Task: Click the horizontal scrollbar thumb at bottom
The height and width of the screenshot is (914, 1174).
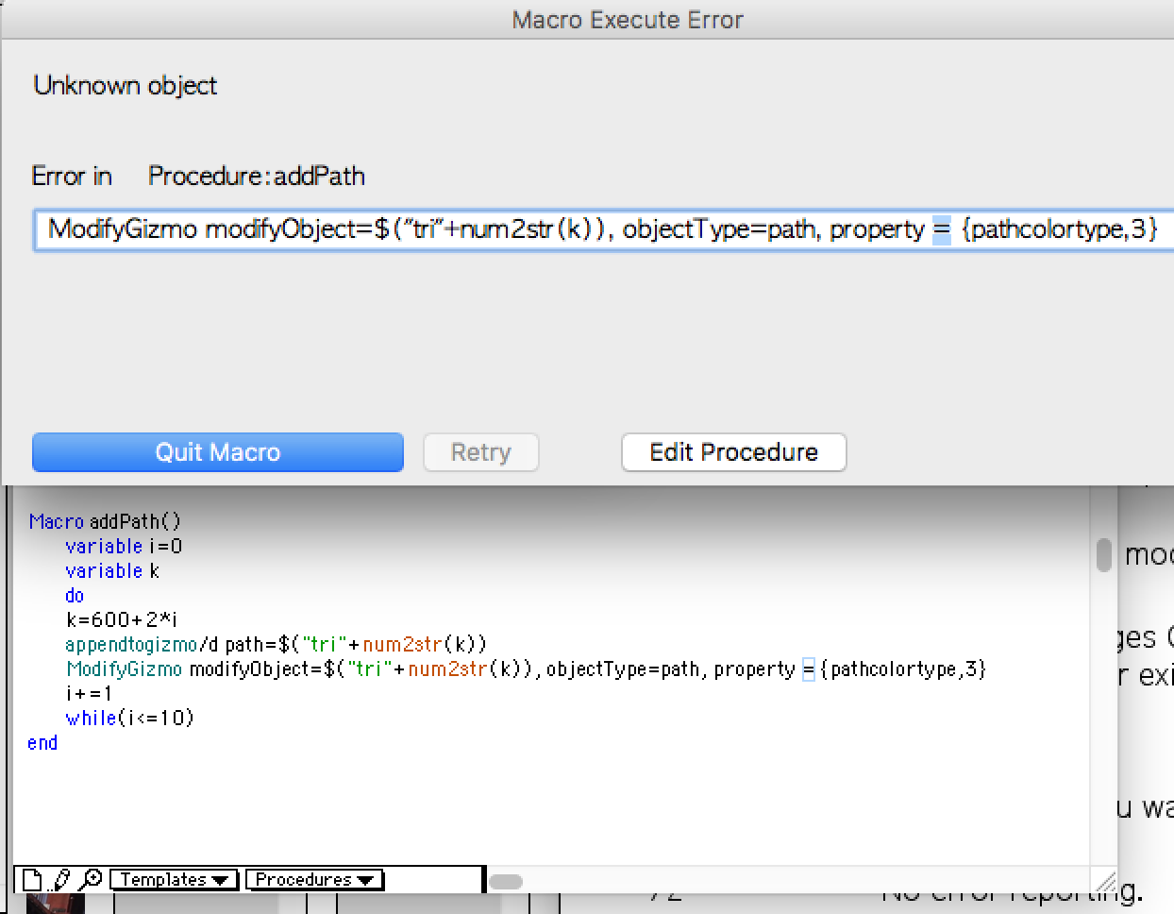Action: coord(506,881)
